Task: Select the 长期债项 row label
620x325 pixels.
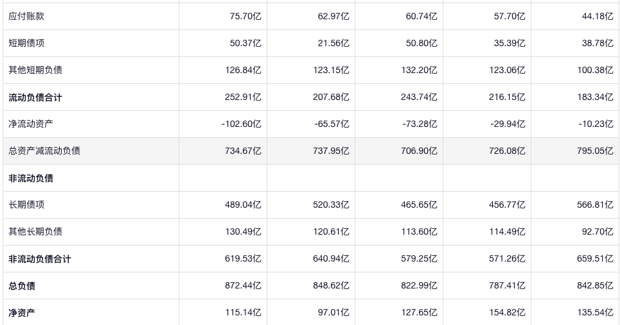Action: [26, 204]
